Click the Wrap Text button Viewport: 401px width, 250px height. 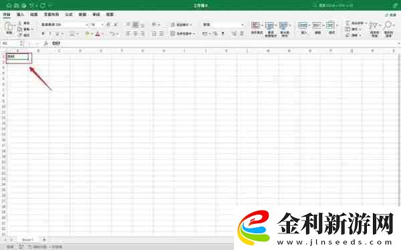coord(181,25)
